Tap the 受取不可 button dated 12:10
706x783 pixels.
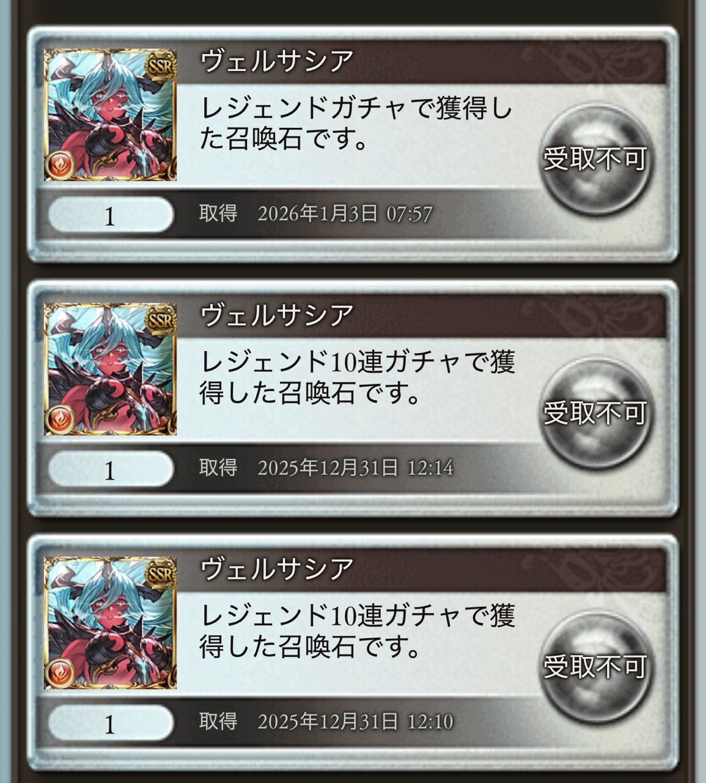(x=595, y=667)
